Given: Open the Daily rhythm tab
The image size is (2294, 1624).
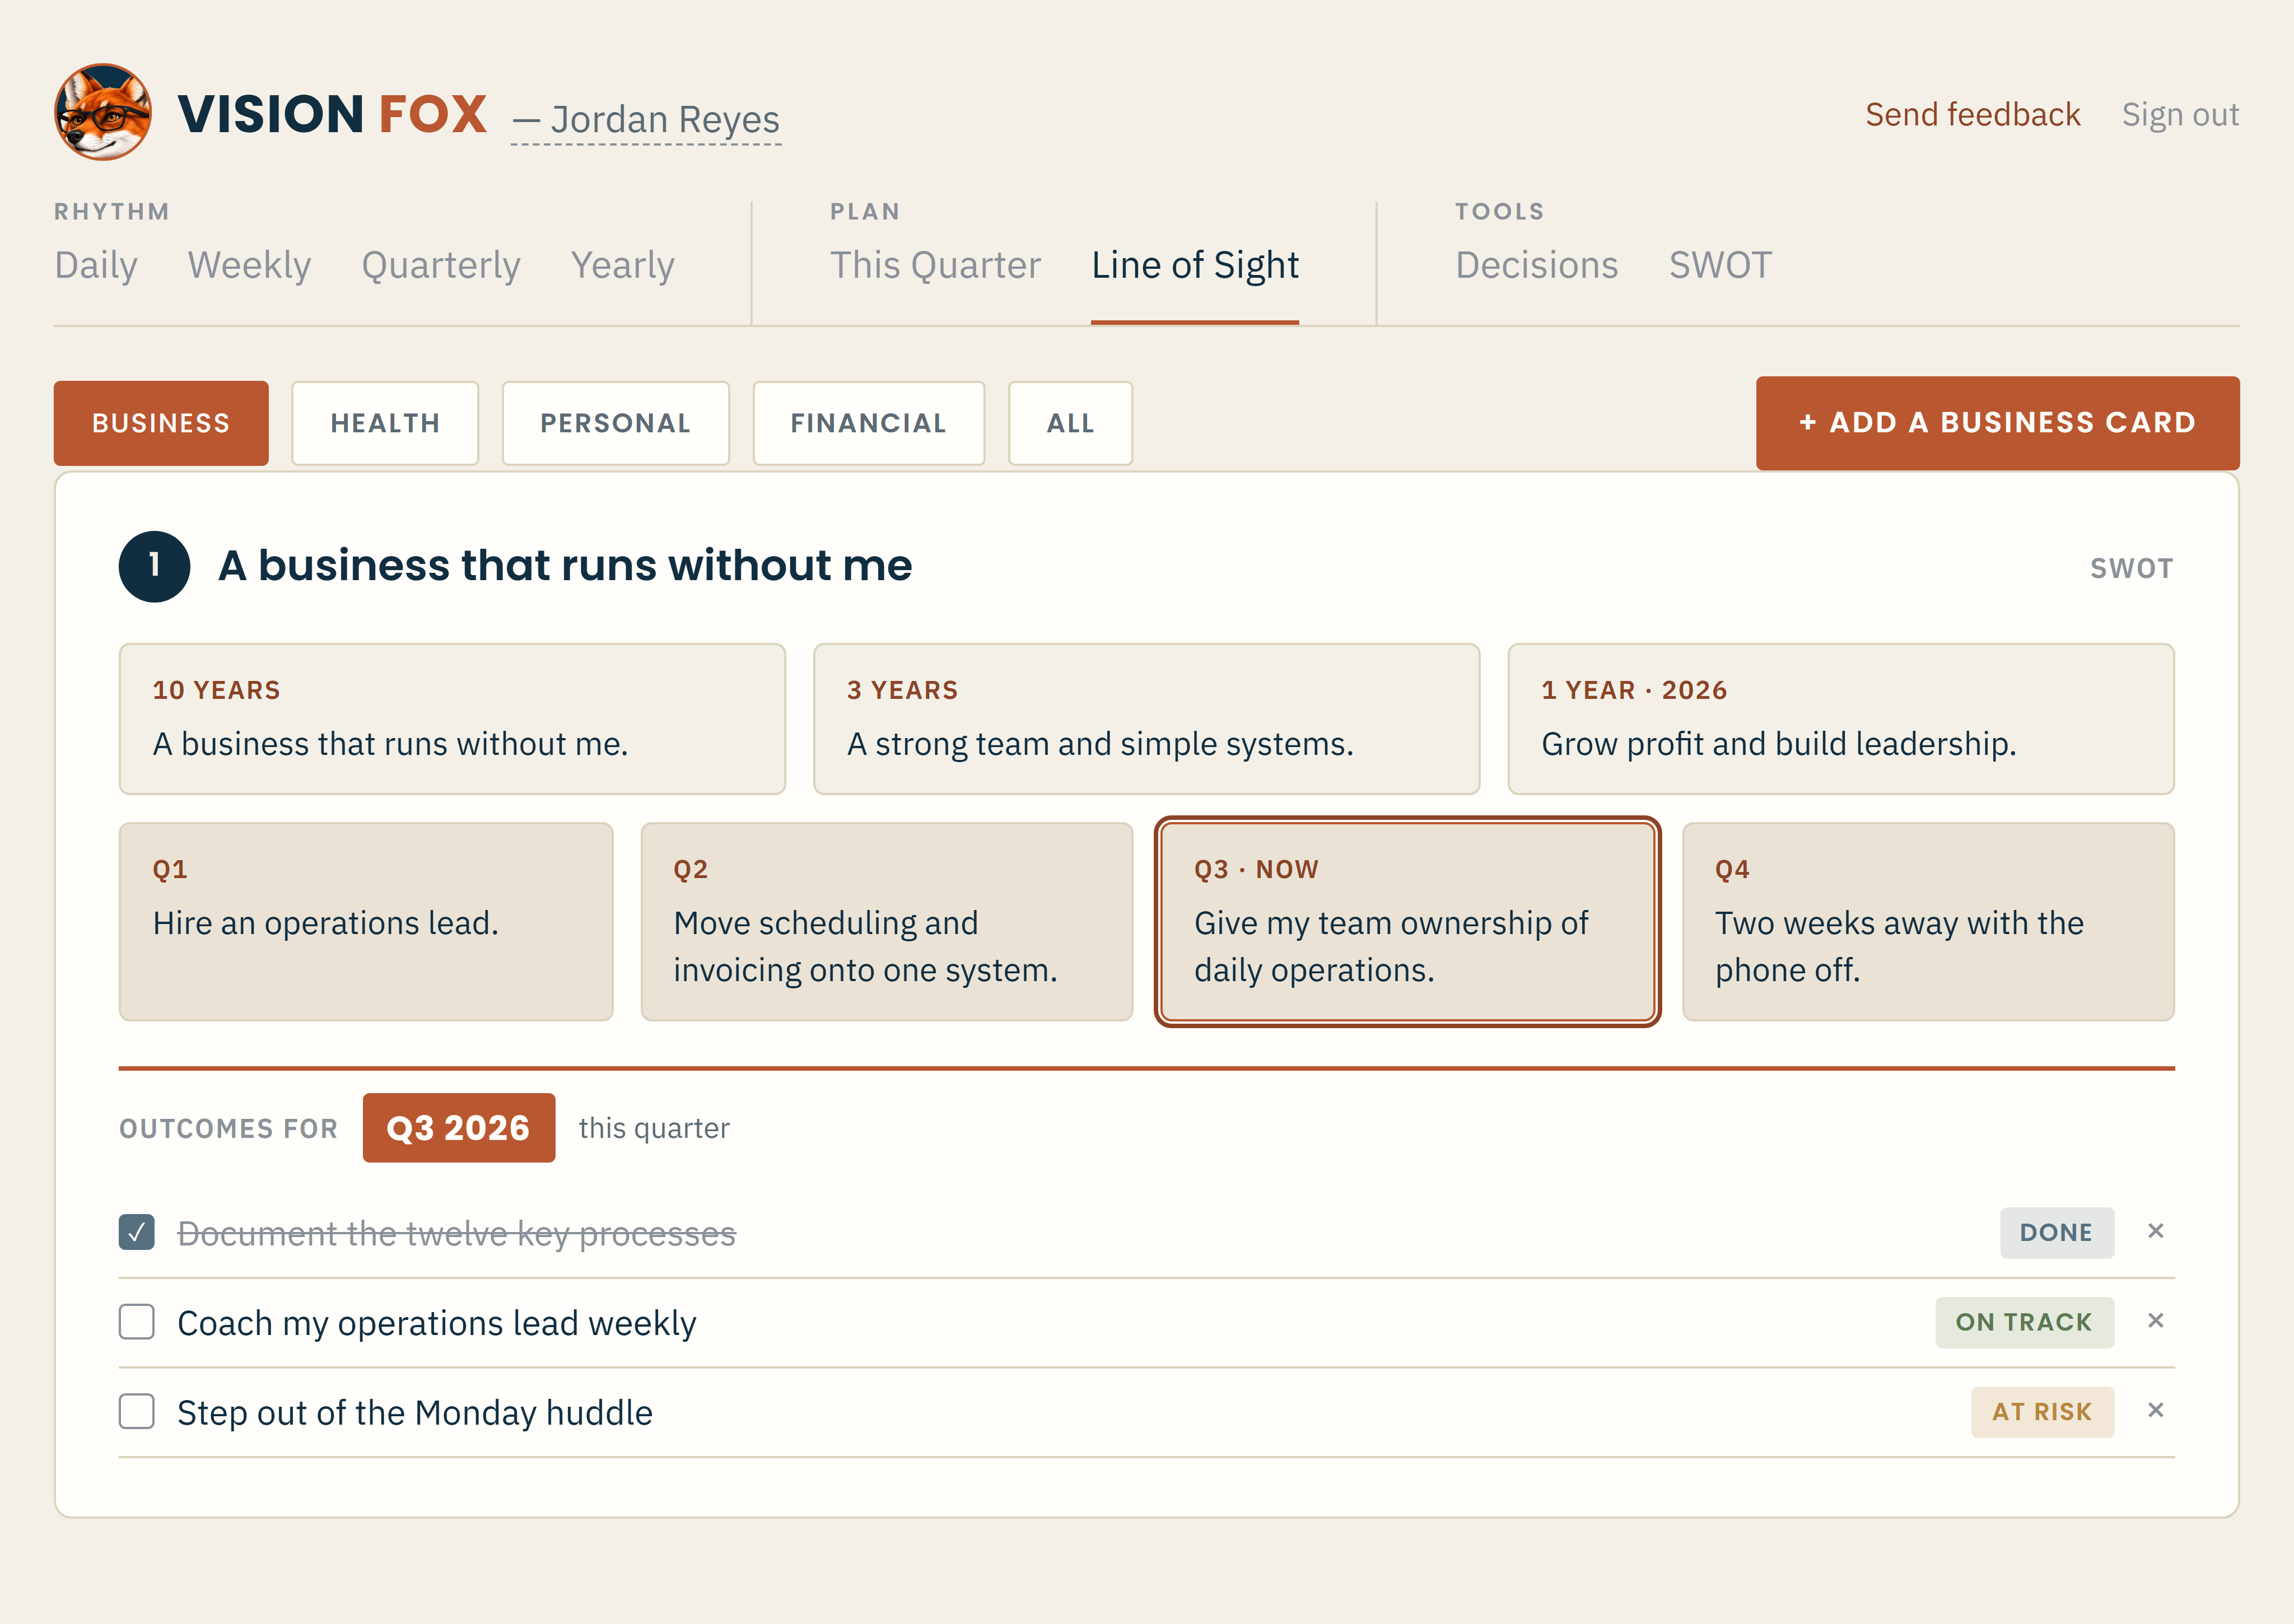Looking at the screenshot, I should pyautogui.click(x=96, y=265).
